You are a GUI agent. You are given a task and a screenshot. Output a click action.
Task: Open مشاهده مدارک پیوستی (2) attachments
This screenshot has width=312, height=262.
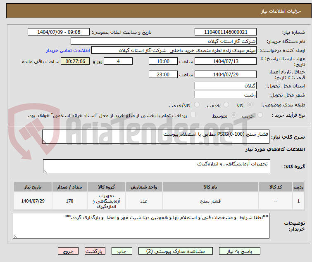176,251
